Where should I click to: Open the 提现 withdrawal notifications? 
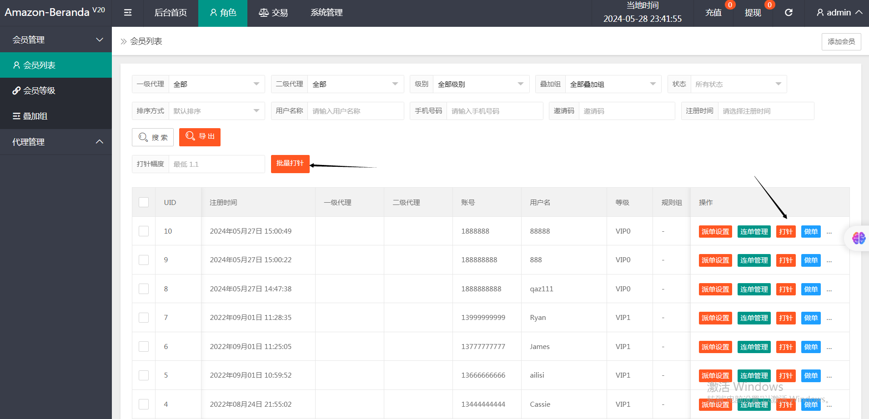point(753,13)
